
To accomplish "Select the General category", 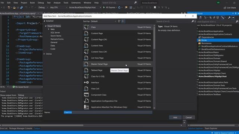I will 54,42.
